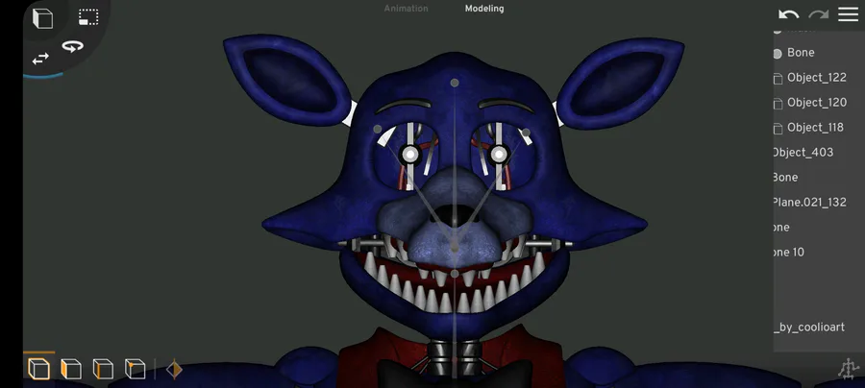This screenshot has width=865, height=388.
Task: Select the jaw bone joint below the nose
Action: point(454,274)
